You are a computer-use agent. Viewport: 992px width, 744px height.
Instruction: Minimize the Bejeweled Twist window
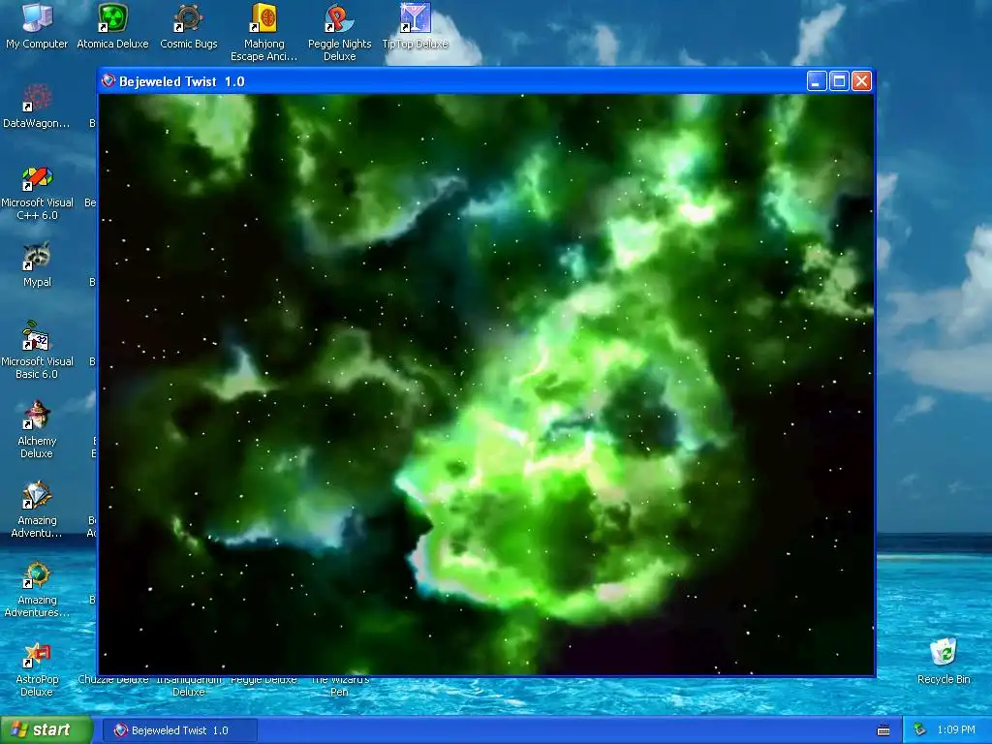click(x=817, y=81)
